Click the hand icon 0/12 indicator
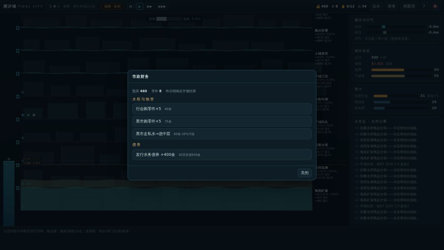This screenshot has width=444, height=250. coord(348,6)
